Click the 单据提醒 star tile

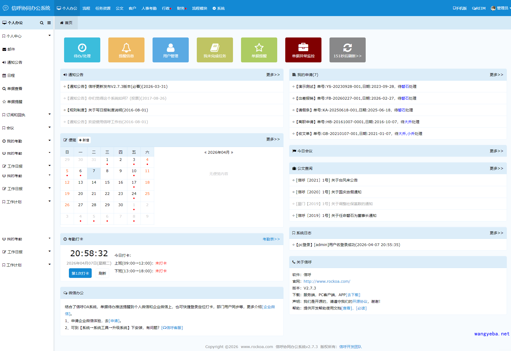click(x=259, y=50)
